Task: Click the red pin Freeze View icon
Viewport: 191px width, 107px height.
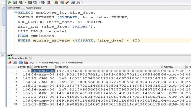Action: [x=10, y=62]
